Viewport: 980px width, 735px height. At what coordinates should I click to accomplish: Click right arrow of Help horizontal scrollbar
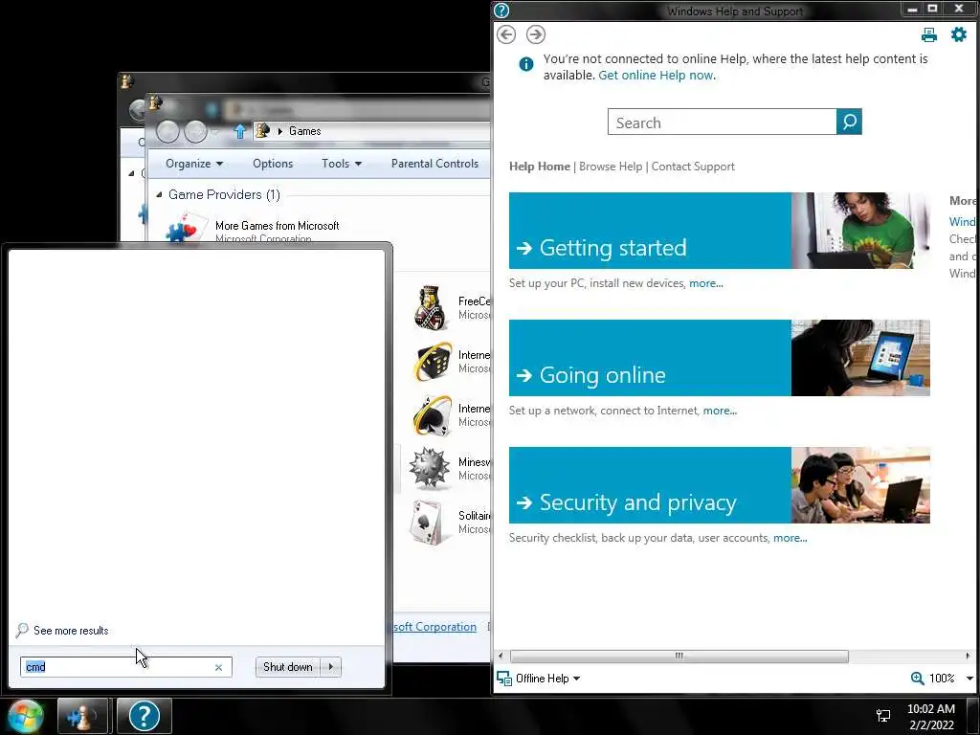[x=969, y=656]
